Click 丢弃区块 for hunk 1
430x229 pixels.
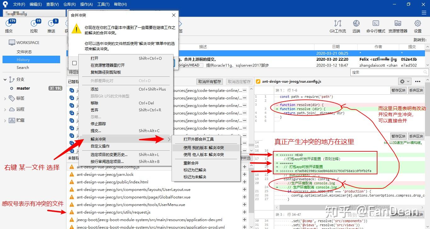(x=416, y=90)
